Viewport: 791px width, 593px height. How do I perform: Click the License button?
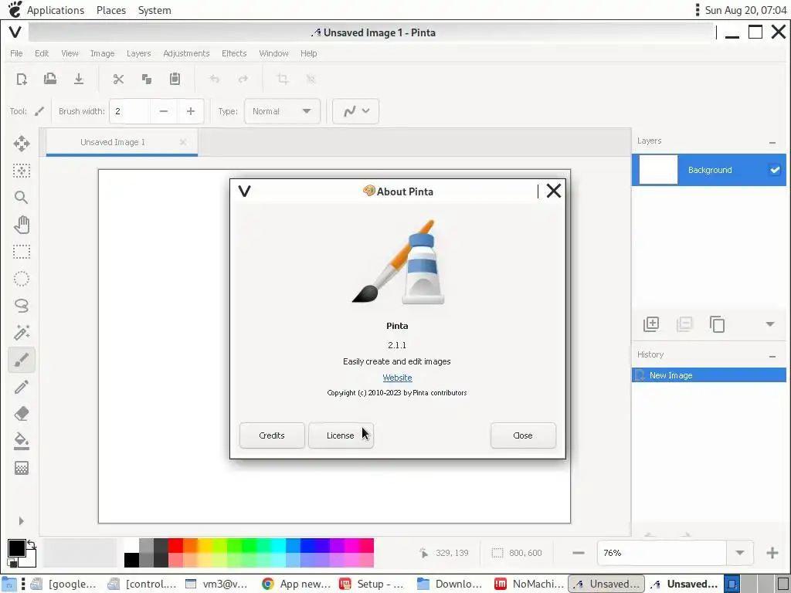pyautogui.click(x=341, y=435)
